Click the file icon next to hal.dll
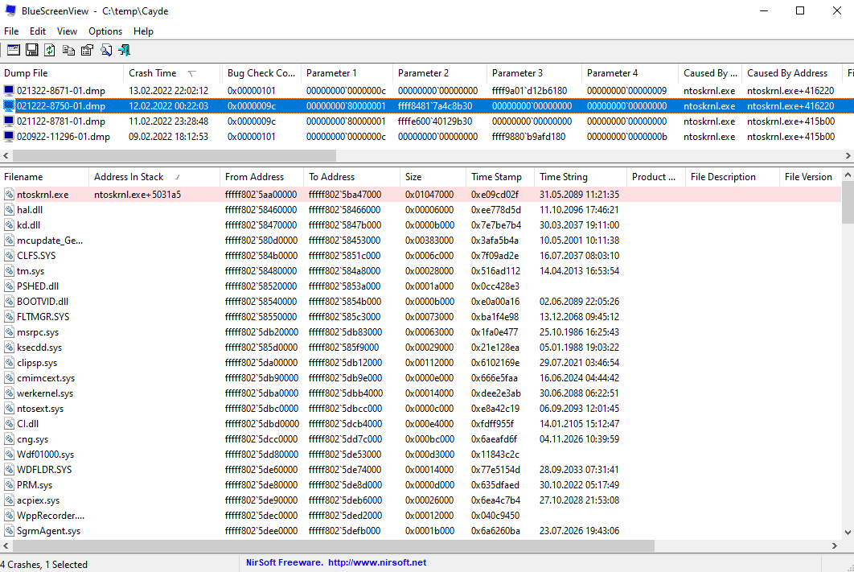 click(x=10, y=210)
